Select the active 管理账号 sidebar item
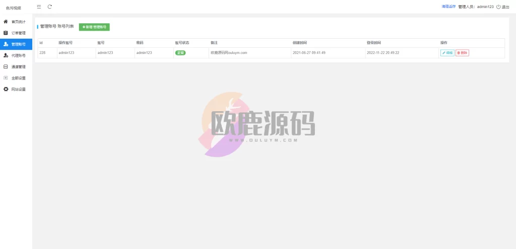The height and width of the screenshot is (249, 516). coord(16,44)
